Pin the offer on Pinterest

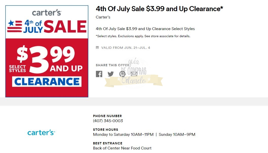[122, 74]
